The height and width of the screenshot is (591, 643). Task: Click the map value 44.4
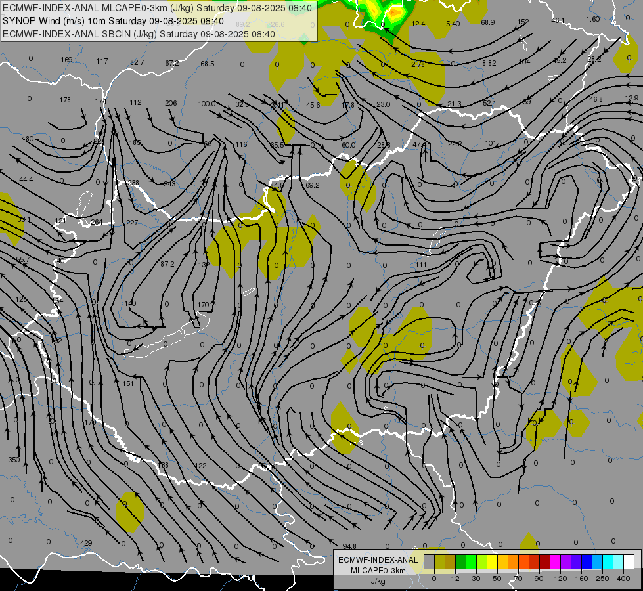[26, 180]
